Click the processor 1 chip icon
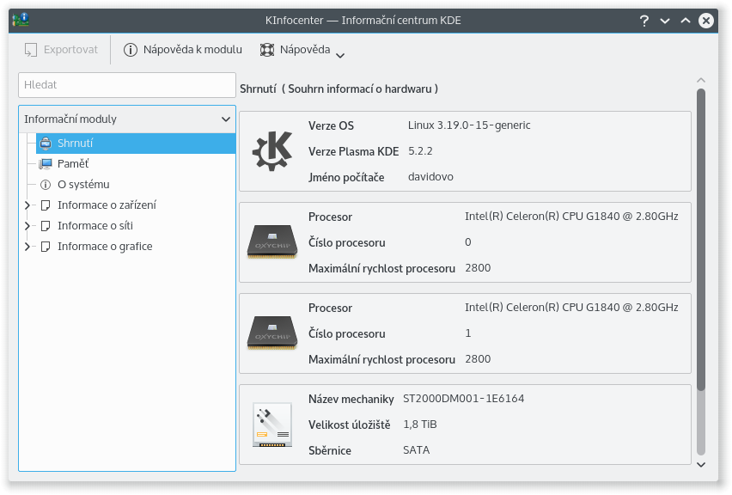Image resolution: width=732 pixels, height=495 pixels. point(272,333)
